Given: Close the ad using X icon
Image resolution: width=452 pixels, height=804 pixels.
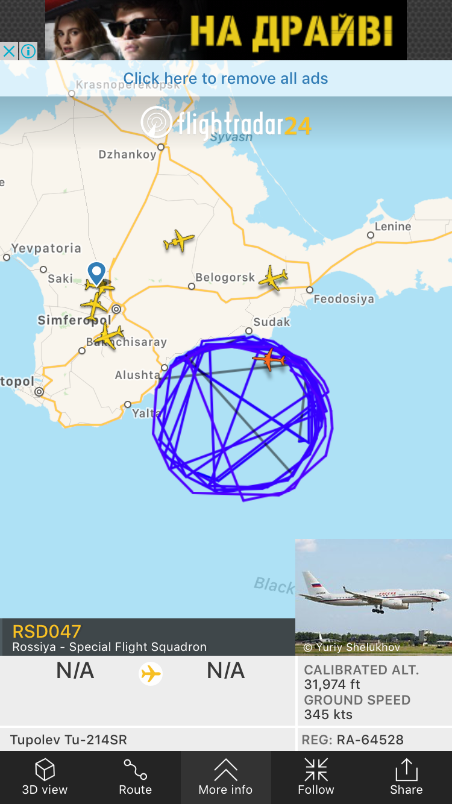Looking at the screenshot, I should coord(9,51).
